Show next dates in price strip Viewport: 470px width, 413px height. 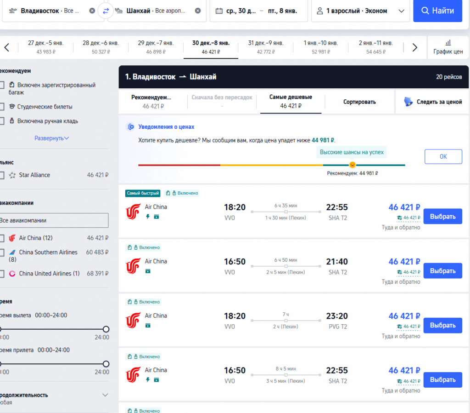(415, 47)
